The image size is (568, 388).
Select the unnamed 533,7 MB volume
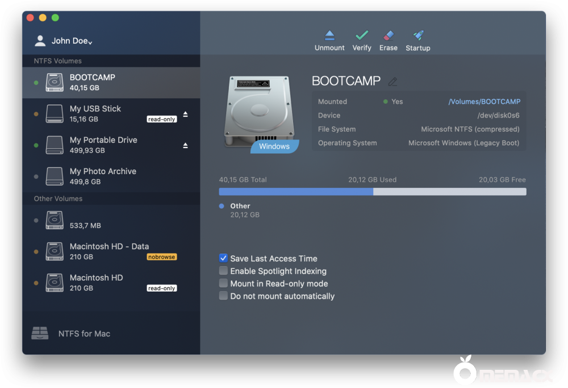[85, 220]
